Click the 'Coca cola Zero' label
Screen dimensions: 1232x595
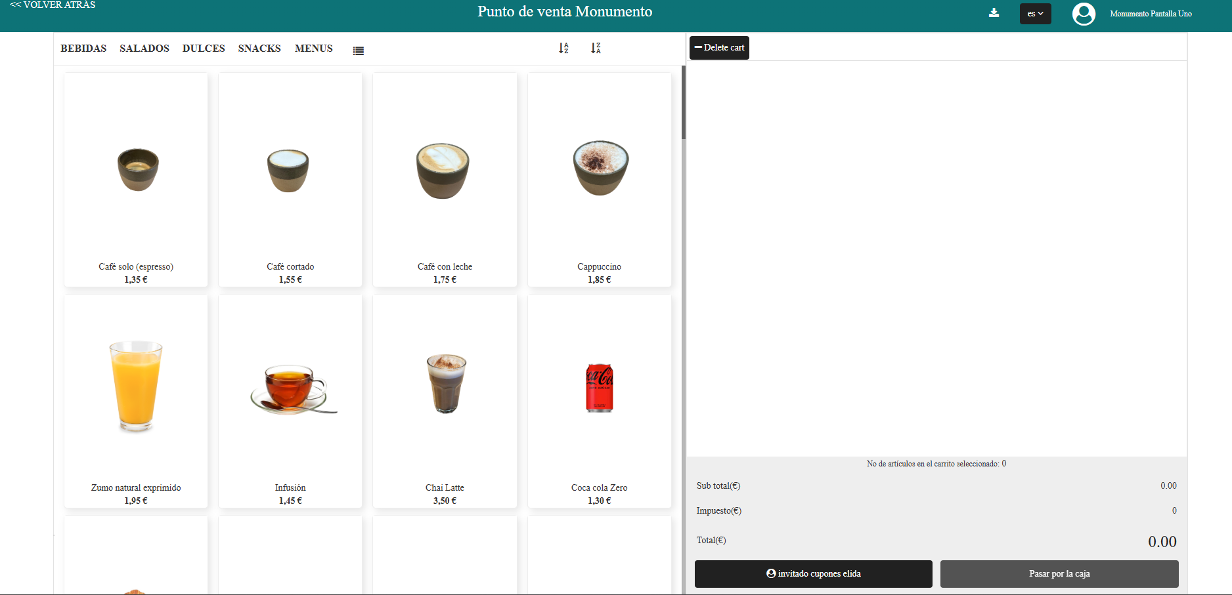[599, 487]
